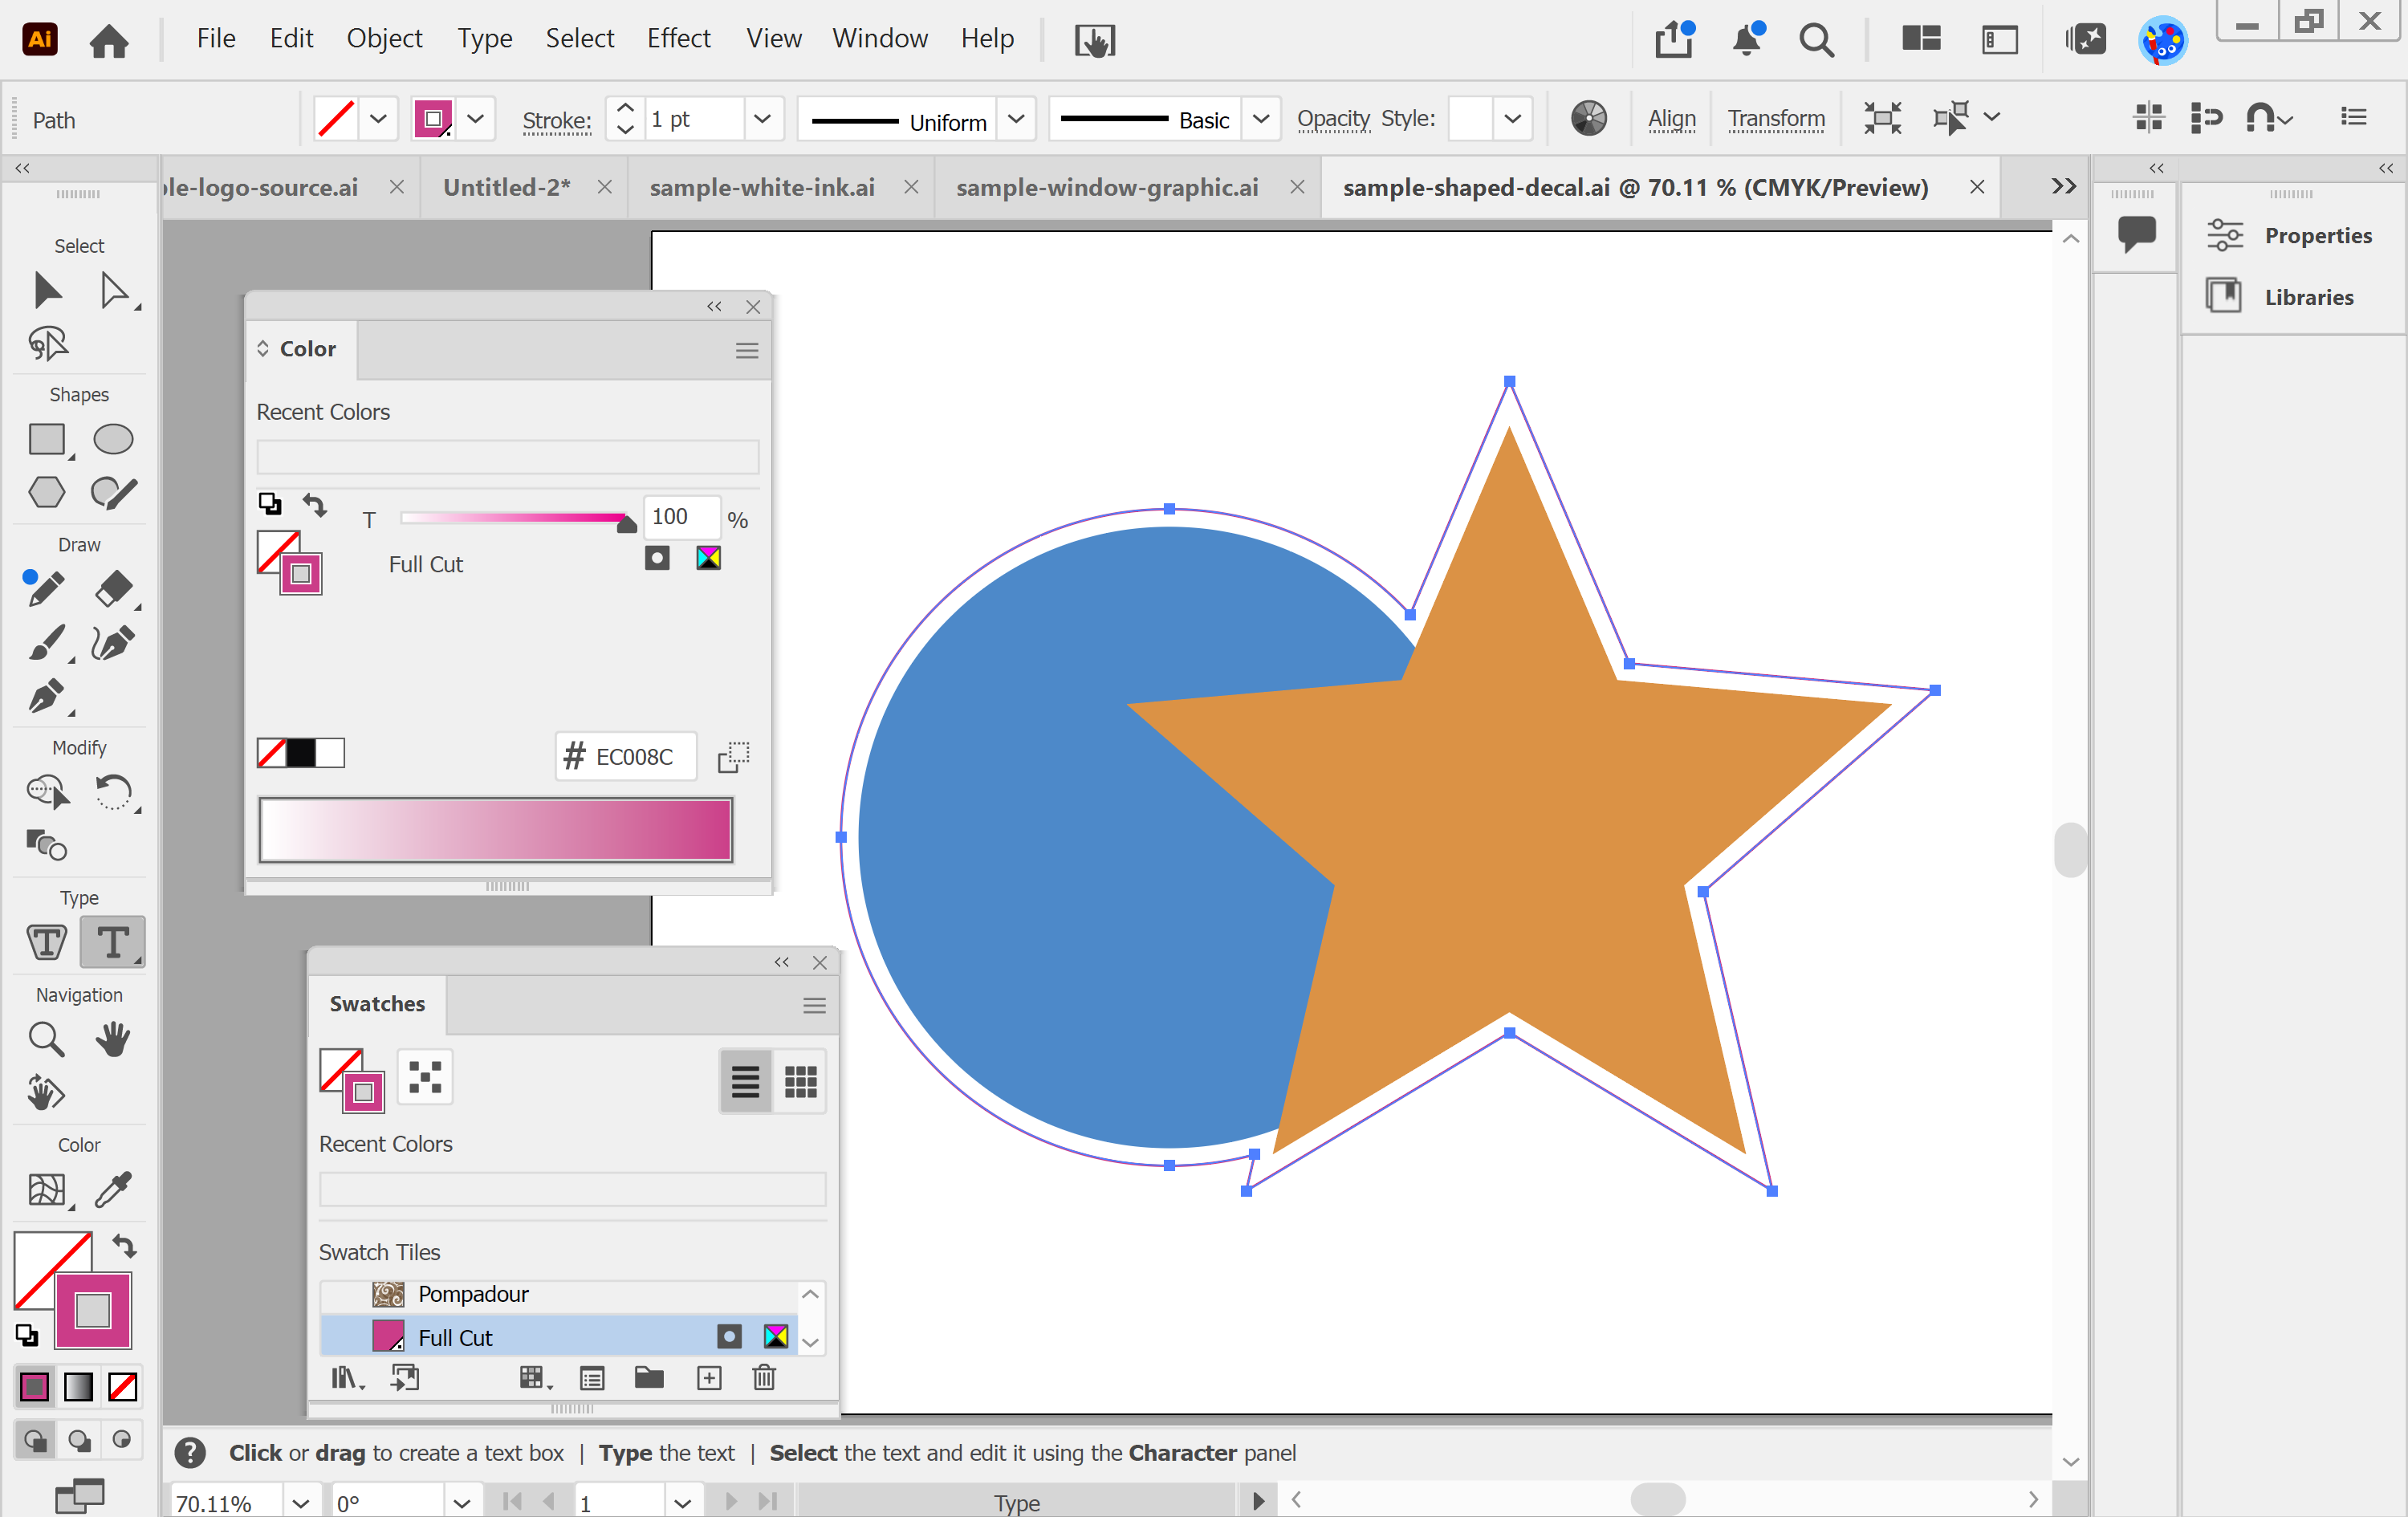The width and height of the screenshot is (2408, 1517).
Task: Set paint mode to Gradient
Action: 78,1386
